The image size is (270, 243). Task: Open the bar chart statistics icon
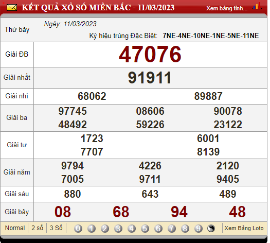point(257,6)
